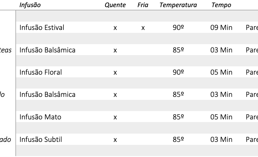Select the Infusão Floral cell

[41, 72]
